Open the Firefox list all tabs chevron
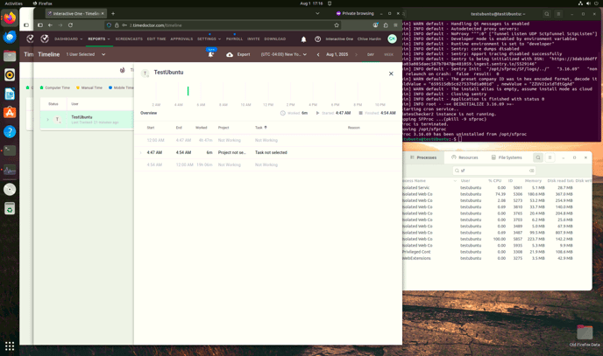 (317, 13)
